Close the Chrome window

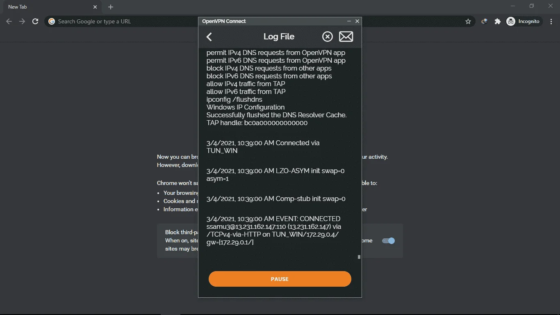tap(551, 6)
